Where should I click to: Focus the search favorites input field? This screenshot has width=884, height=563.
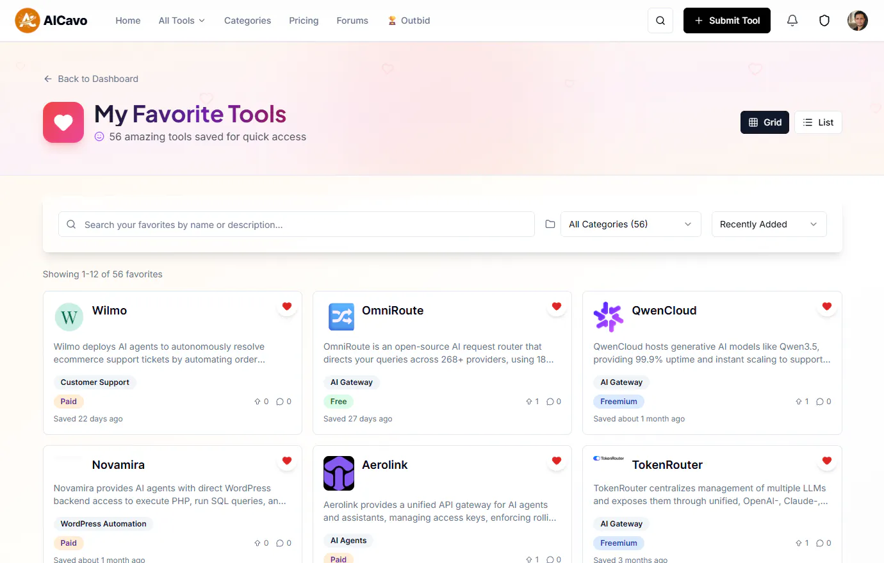point(297,224)
